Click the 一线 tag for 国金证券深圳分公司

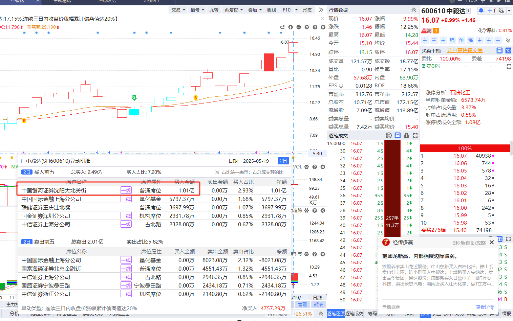pyautogui.click(x=126, y=216)
